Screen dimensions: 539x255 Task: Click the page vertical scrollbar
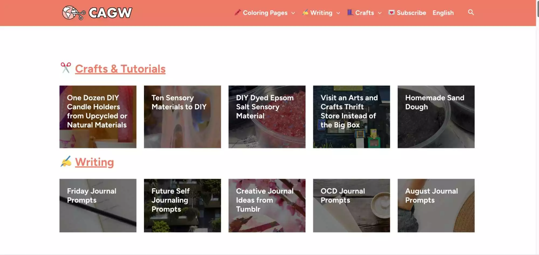[537, 108]
